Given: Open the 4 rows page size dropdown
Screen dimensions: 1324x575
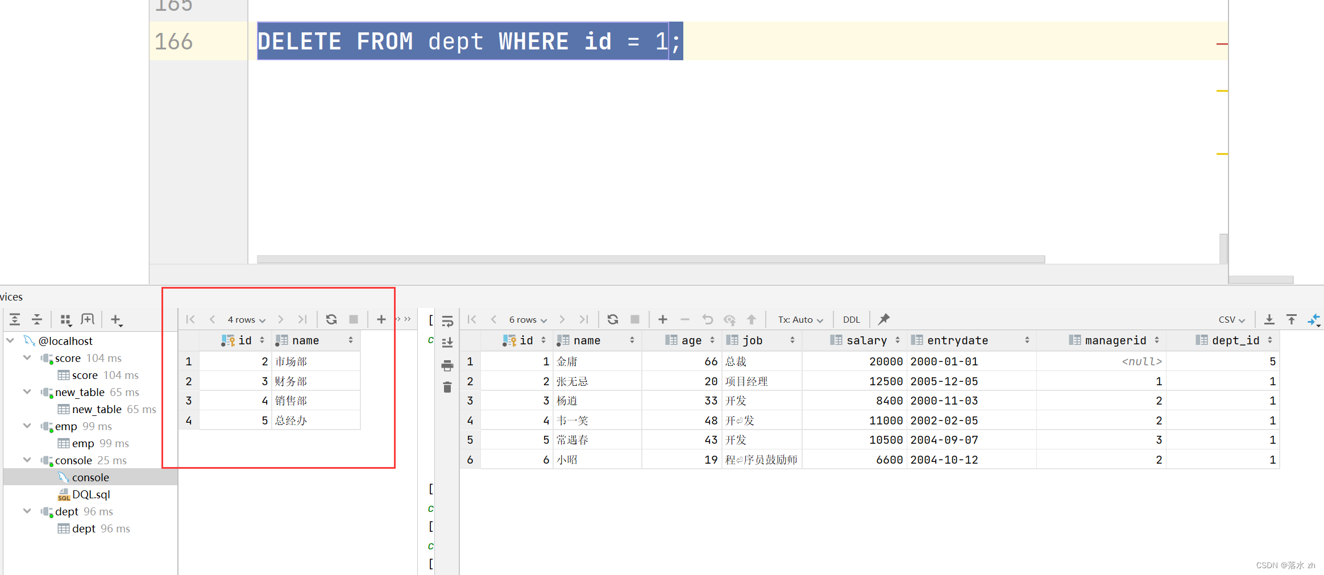Looking at the screenshot, I should pos(247,320).
